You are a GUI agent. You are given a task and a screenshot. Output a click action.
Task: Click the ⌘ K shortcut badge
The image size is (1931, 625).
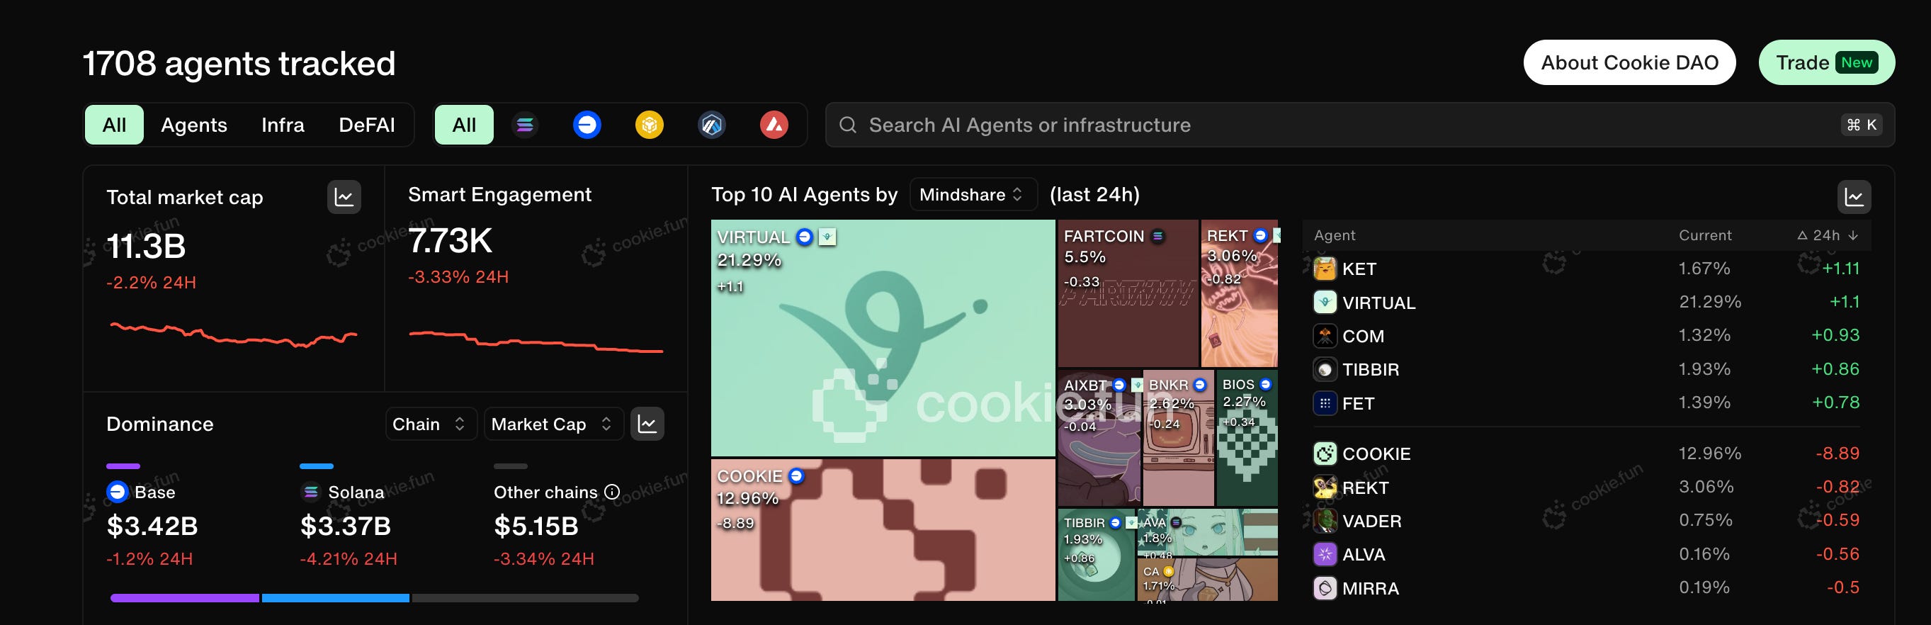coord(1862,125)
